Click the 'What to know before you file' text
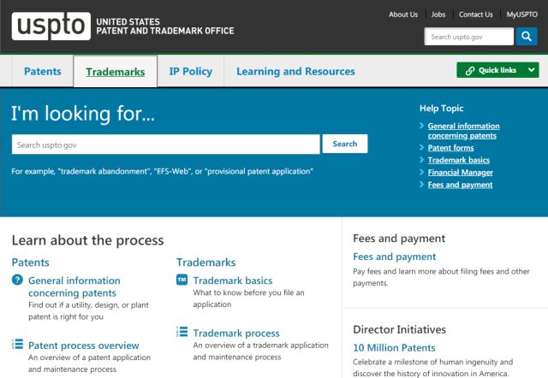Viewport: 548px width, 378px height. pos(248,298)
